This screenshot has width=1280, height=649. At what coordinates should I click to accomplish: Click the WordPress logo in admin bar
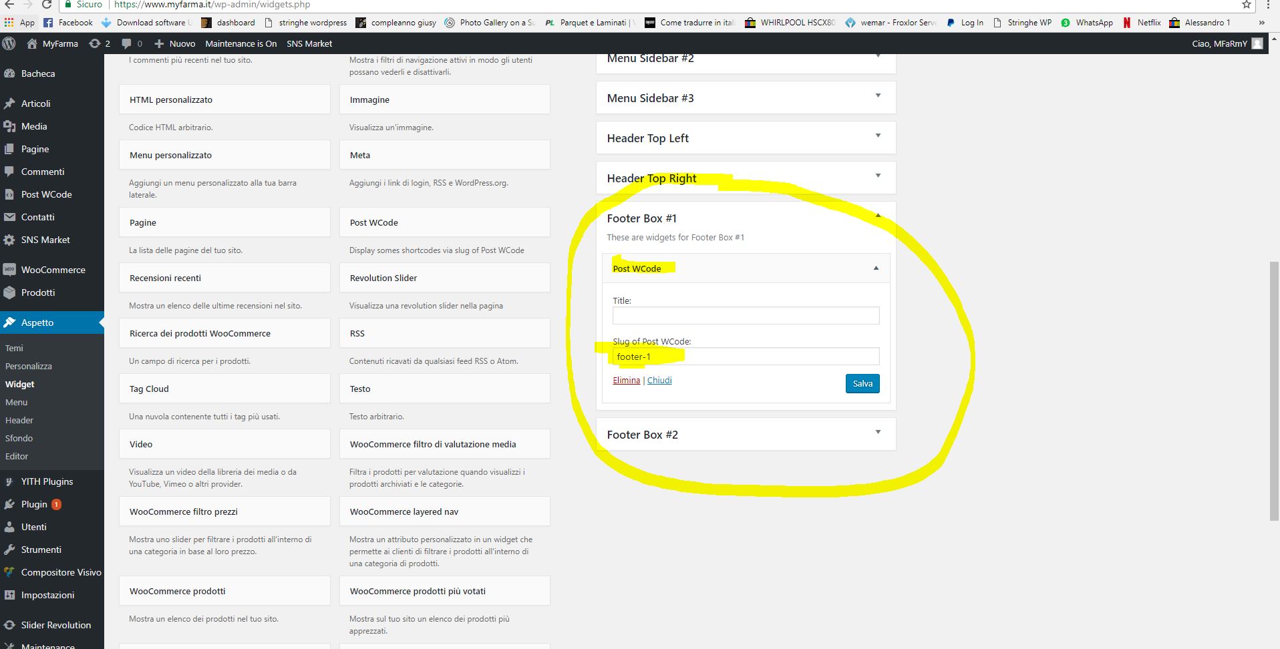tap(9, 43)
